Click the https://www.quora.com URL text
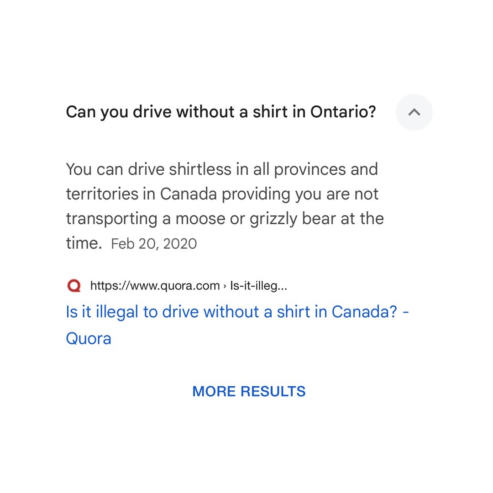 coord(155,286)
